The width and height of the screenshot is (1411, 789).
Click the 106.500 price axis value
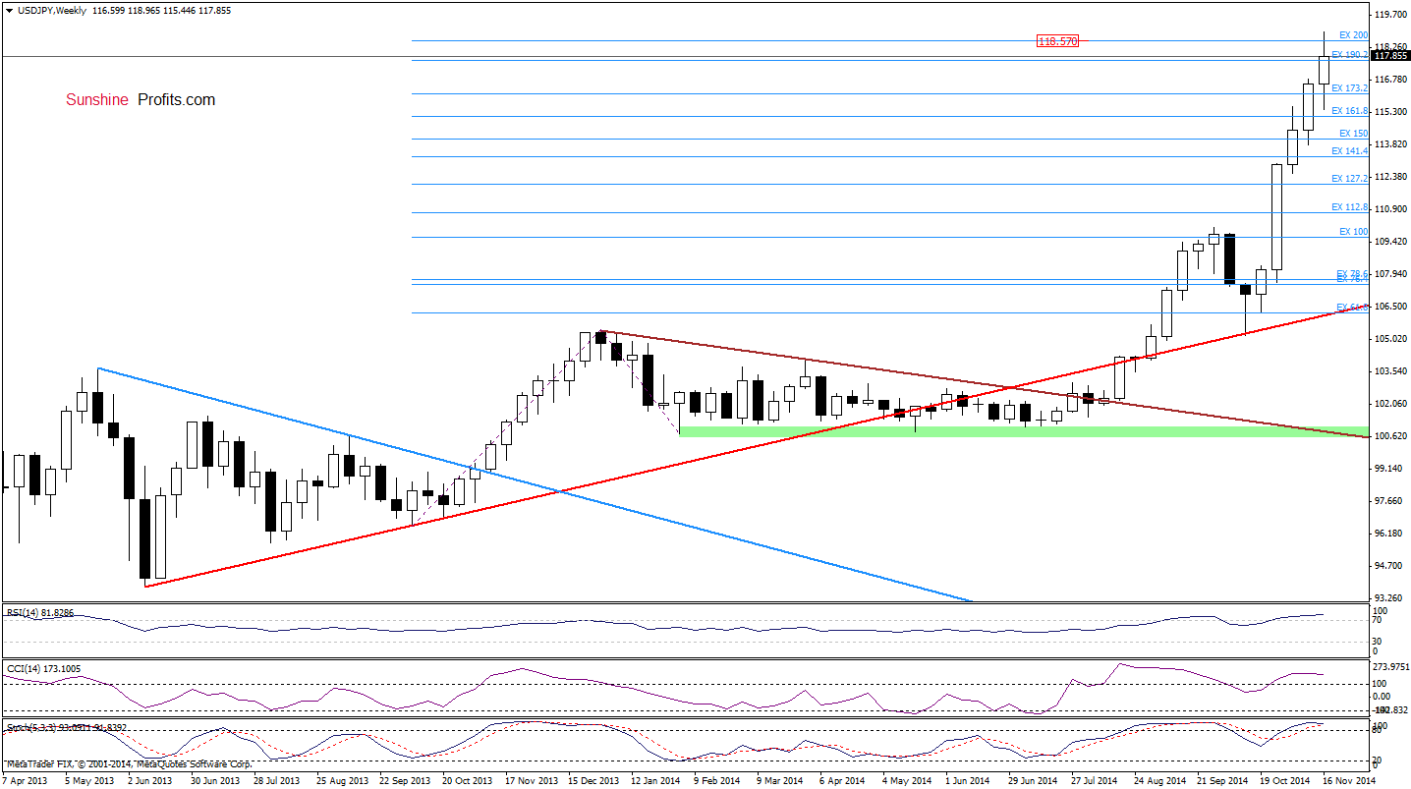point(1391,307)
